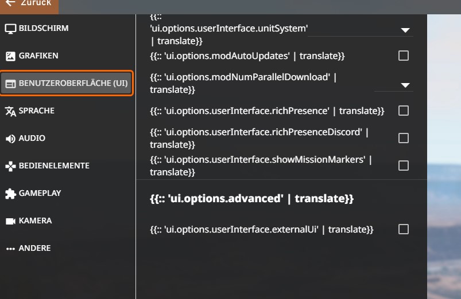
Task: Enable the richPresence checkbox
Action: coord(404,111)
